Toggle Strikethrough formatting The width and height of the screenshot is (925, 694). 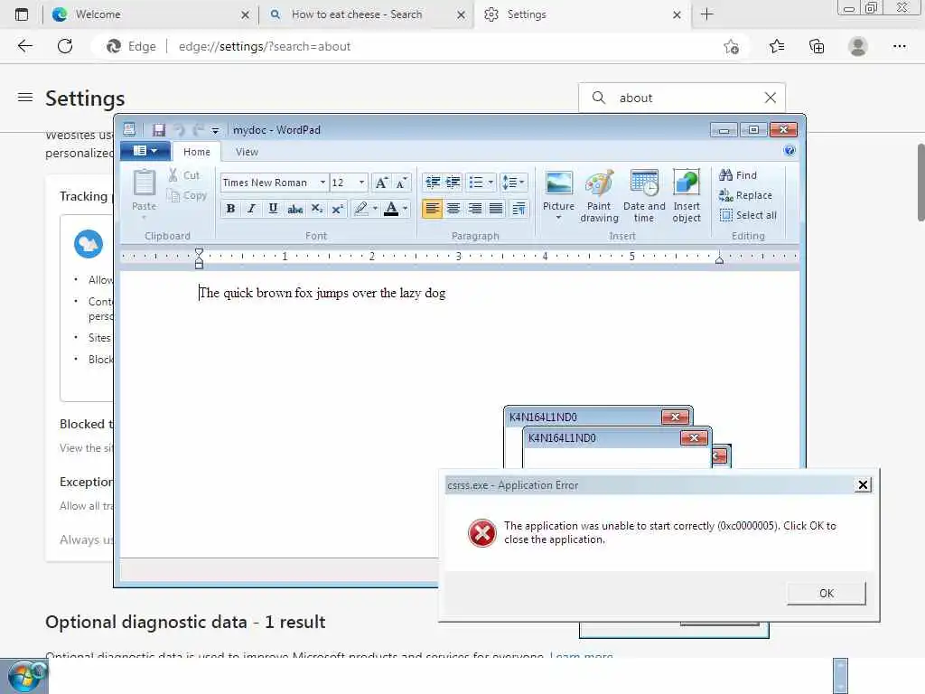295,209
